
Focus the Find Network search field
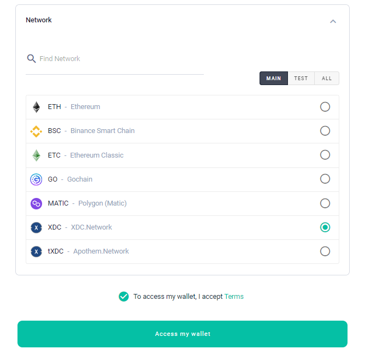(x=120, y=59)
